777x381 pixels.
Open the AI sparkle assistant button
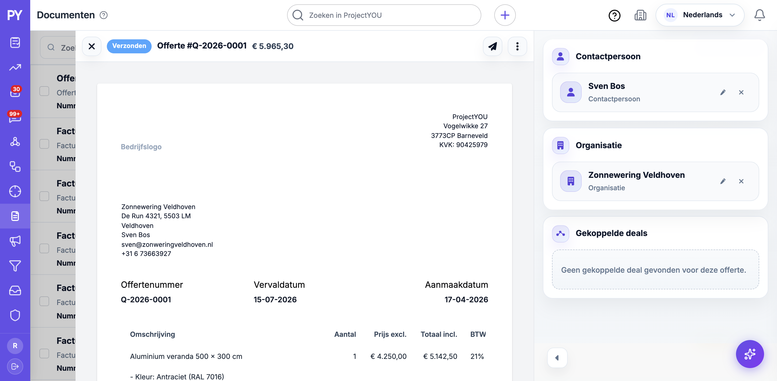coord(749,354)
